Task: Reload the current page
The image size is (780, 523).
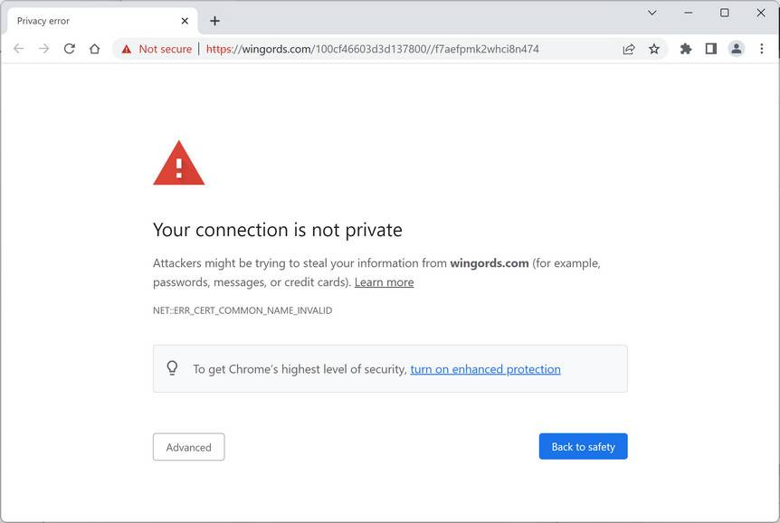Action: pyautogui.click(x=69, y=49)
